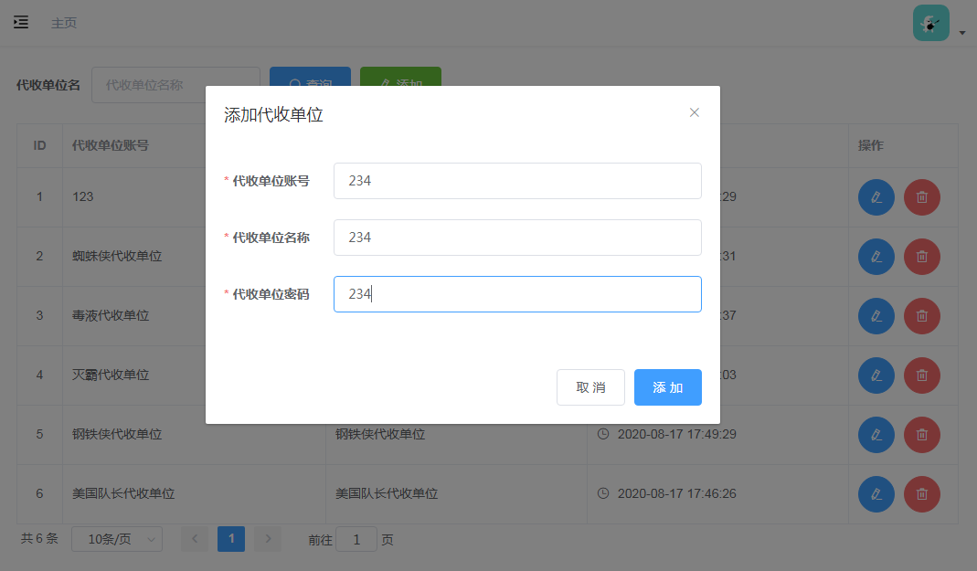The image size is (977, 571).
Task: Open the 10条/页 page size dropdown
Action: (116, 539)
